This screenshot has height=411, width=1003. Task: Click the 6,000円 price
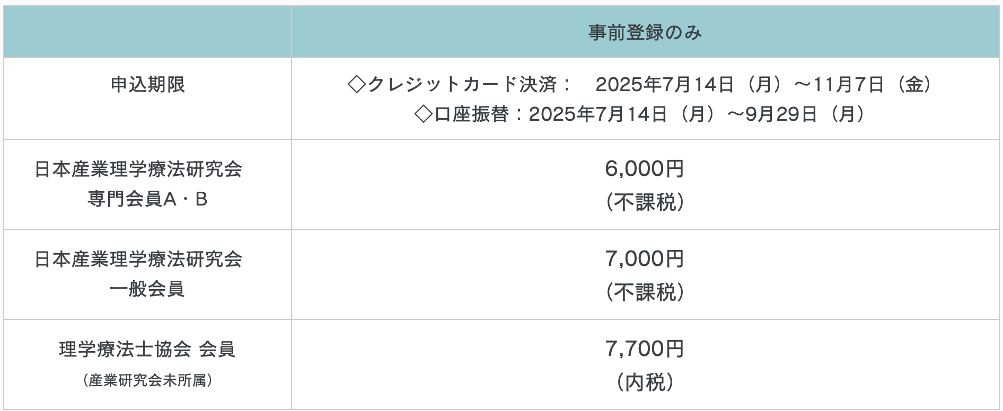(645, 169)
